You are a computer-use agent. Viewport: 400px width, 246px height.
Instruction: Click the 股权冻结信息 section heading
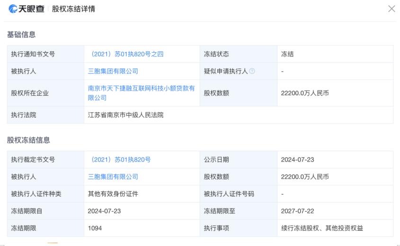coord(28,140)
